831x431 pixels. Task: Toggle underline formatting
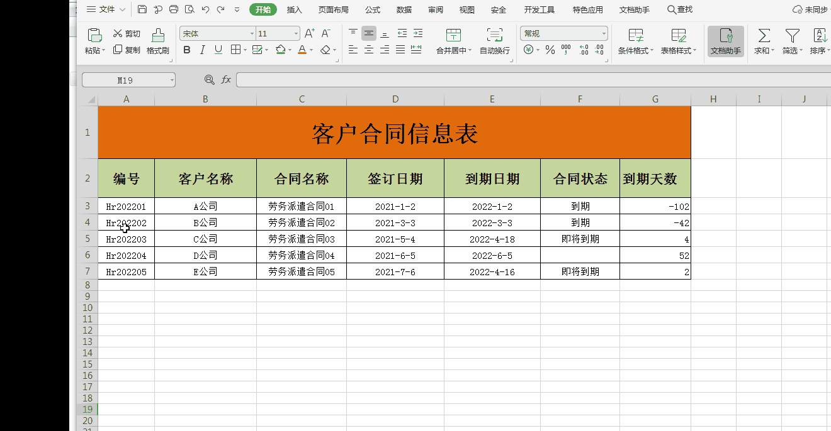tap(218, 50)
